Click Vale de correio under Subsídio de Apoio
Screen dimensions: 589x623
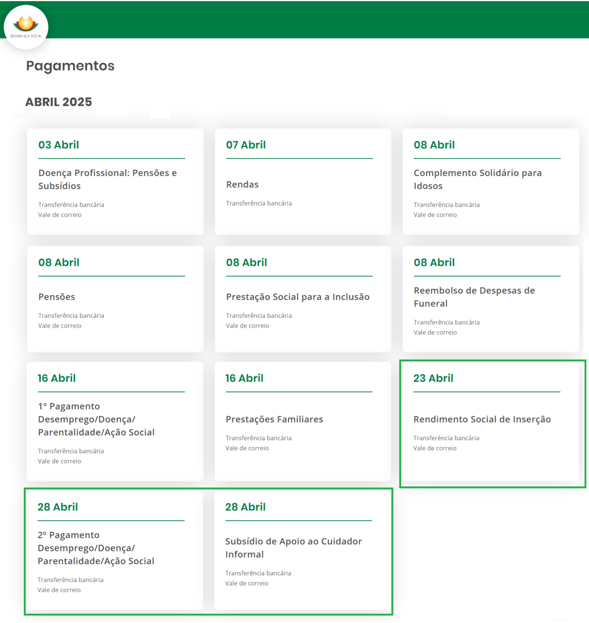click(246, 584)
